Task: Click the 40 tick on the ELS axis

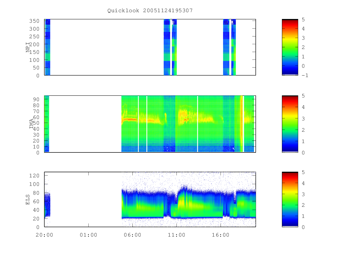Action: pos(36,210)
